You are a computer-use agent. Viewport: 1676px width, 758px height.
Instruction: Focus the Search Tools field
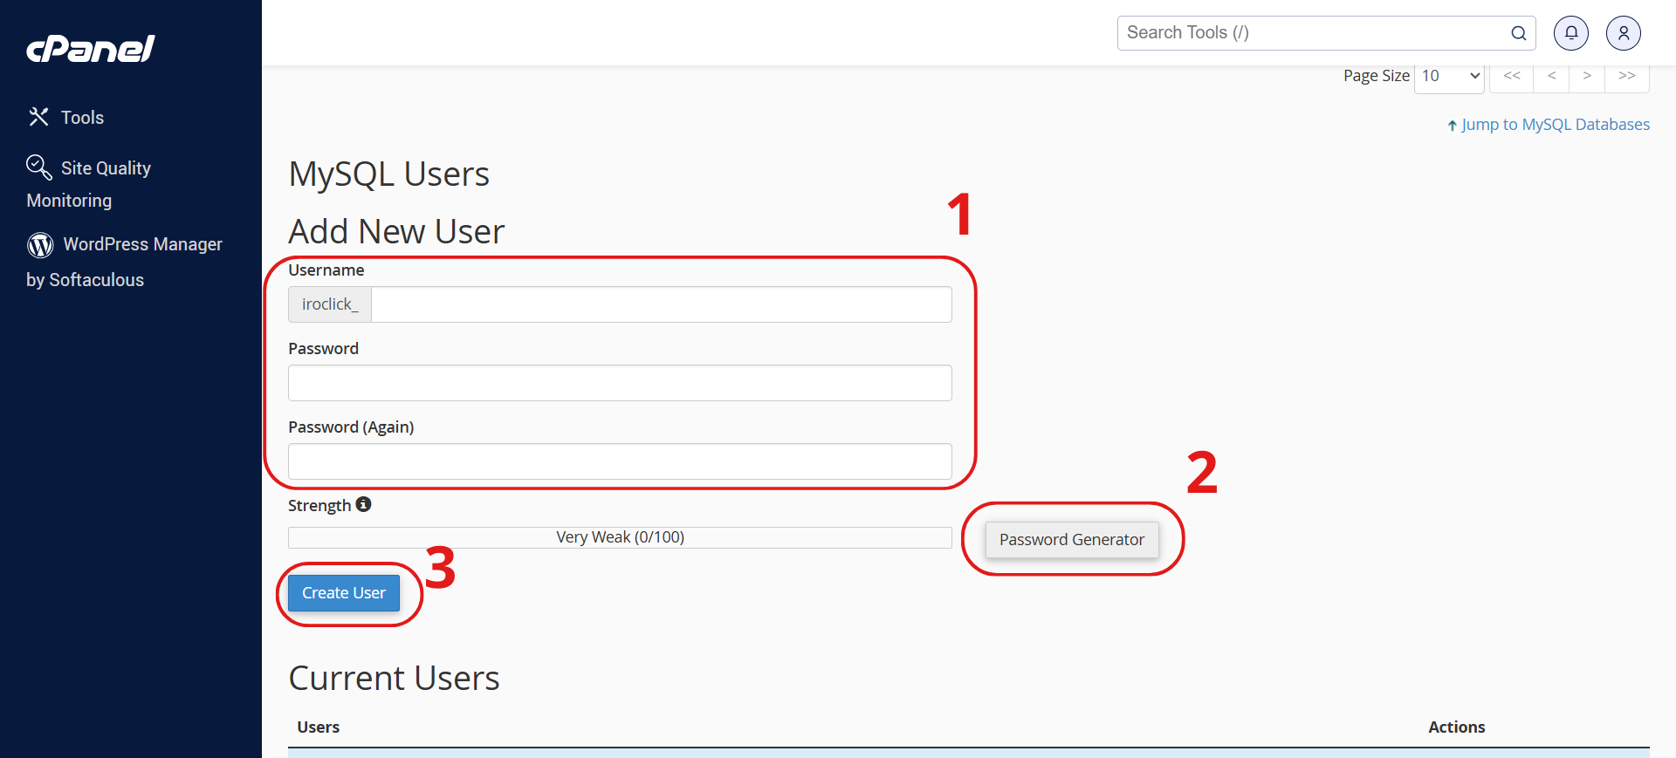point(1314,33)
